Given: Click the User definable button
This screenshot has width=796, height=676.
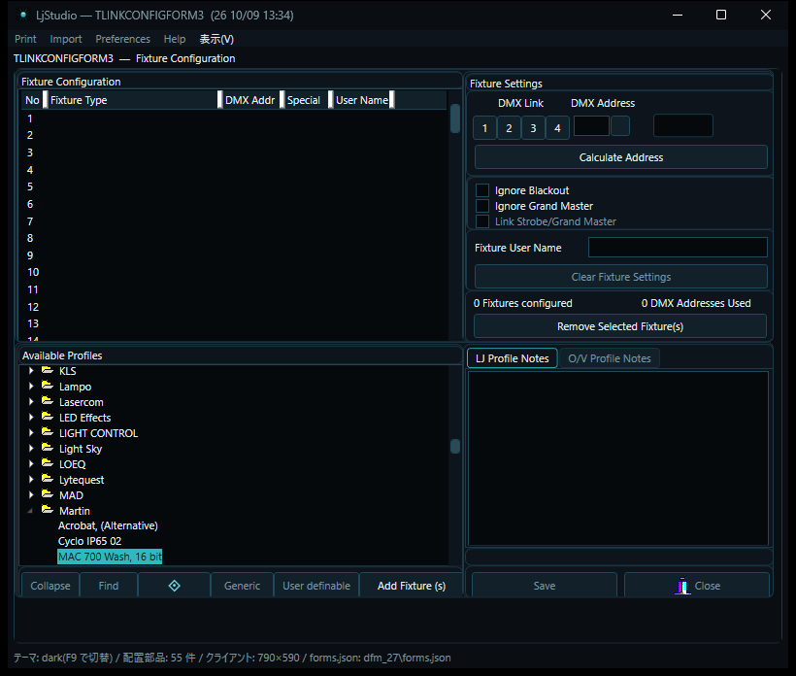Looking at the screenshot, I should [x=316, y=586].
